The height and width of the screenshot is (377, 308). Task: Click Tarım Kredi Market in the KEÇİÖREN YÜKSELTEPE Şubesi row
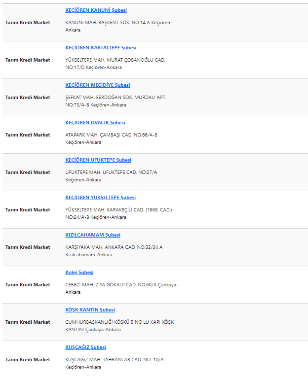[28, 210]
